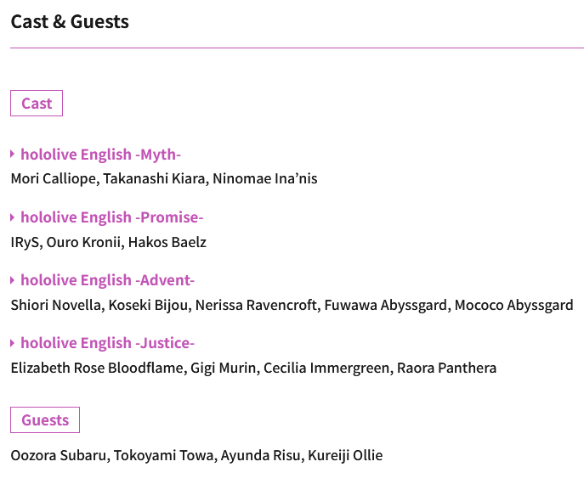Open the hololive English -Promise- link
584x484 pixels.
coord(111,217)
